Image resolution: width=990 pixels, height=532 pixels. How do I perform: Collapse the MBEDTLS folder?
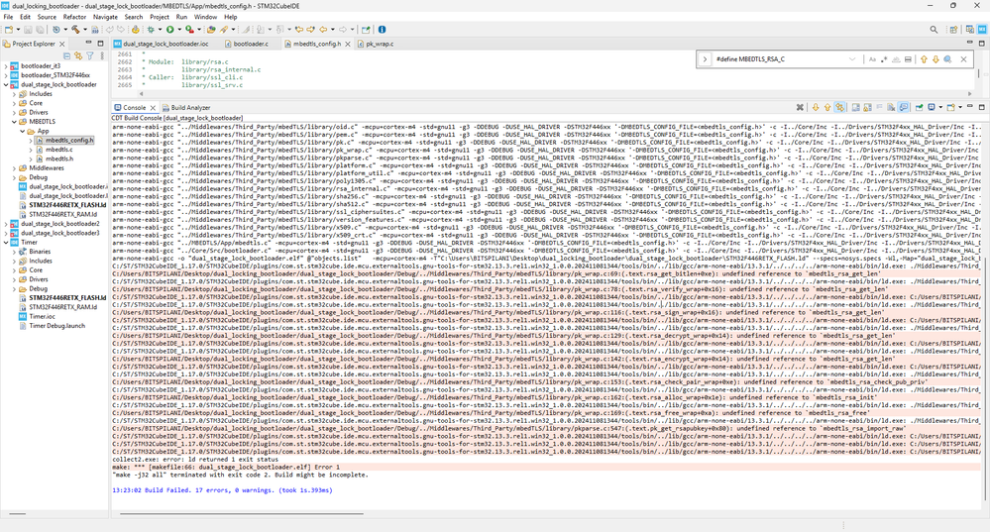click(x=14, y=122)
